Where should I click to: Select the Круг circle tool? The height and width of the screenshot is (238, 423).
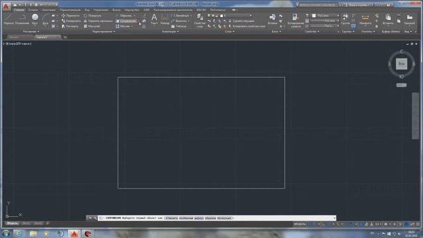(x=35, y=19)
